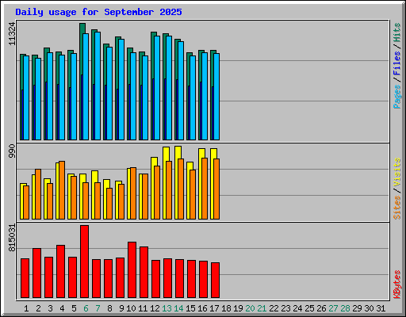The height and width of the screenshot is (317, 406).
Task: Click day 9 on the x-axis
Action: tap(121, 308)
